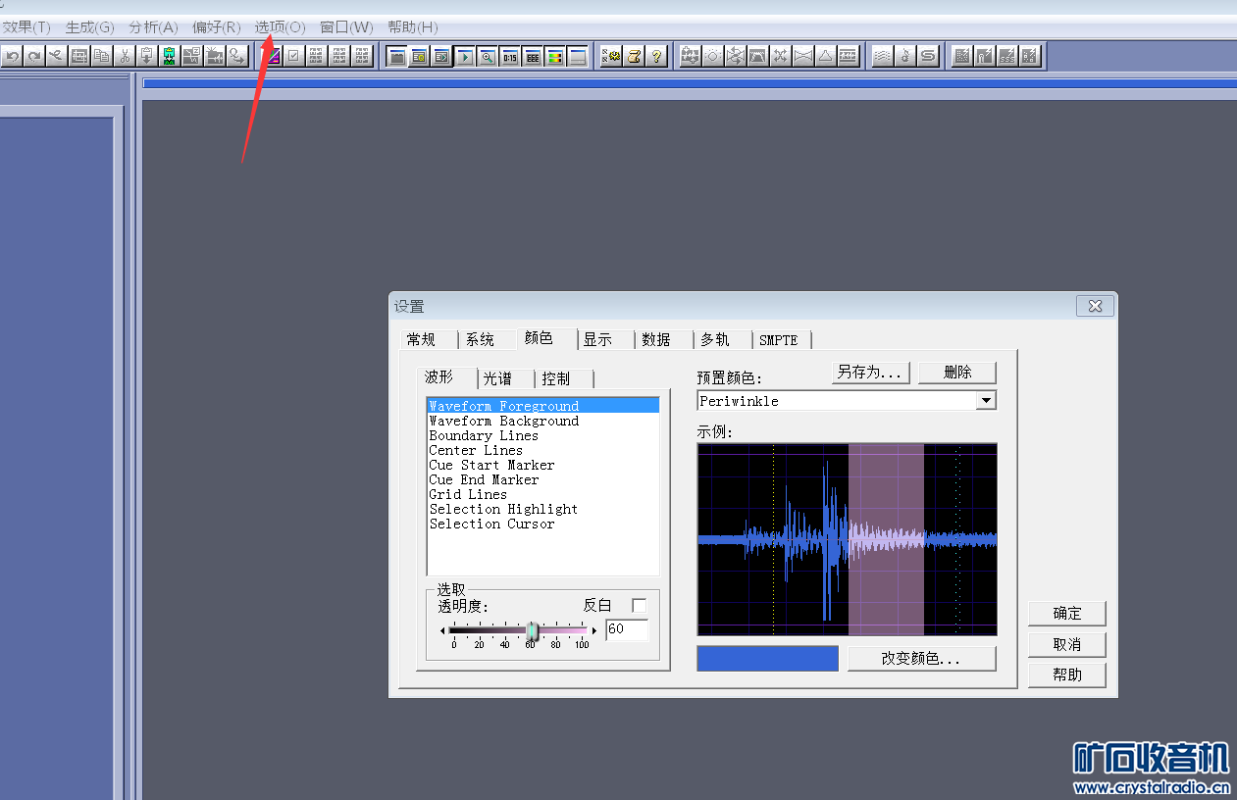Select Cue Start Marker in the list
The height and width of the screenshot is (800, 1237).
pos(491,465)
